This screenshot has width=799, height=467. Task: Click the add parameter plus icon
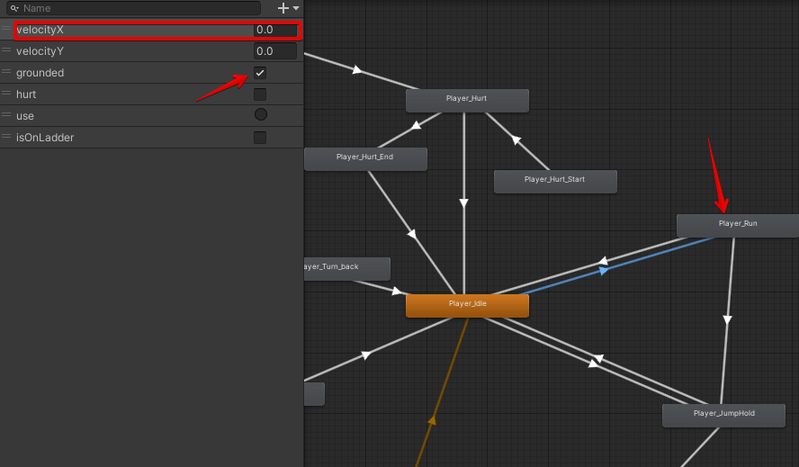click(283, 8)
